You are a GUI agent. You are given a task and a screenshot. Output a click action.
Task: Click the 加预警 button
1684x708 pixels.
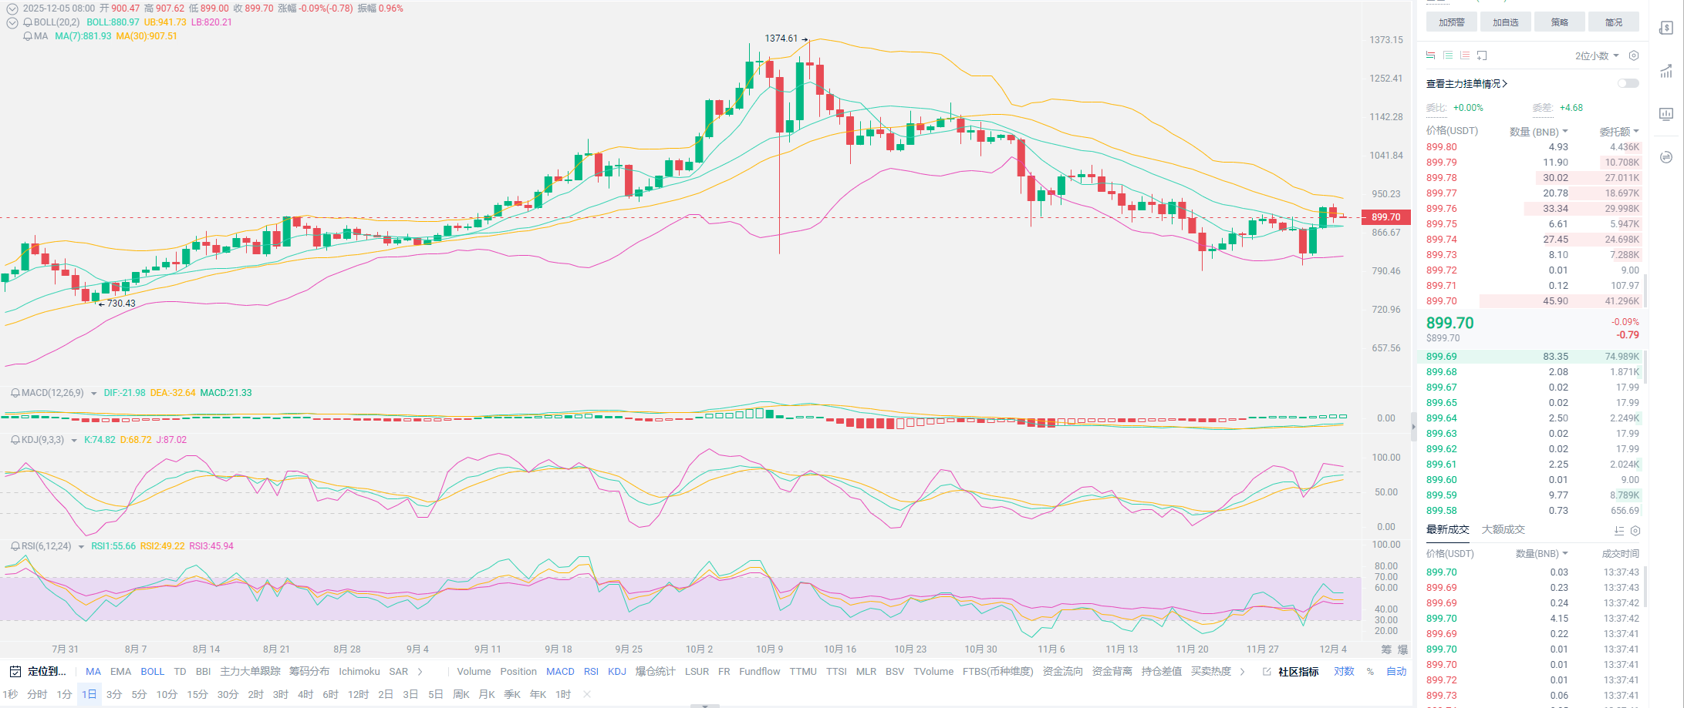1451,22
